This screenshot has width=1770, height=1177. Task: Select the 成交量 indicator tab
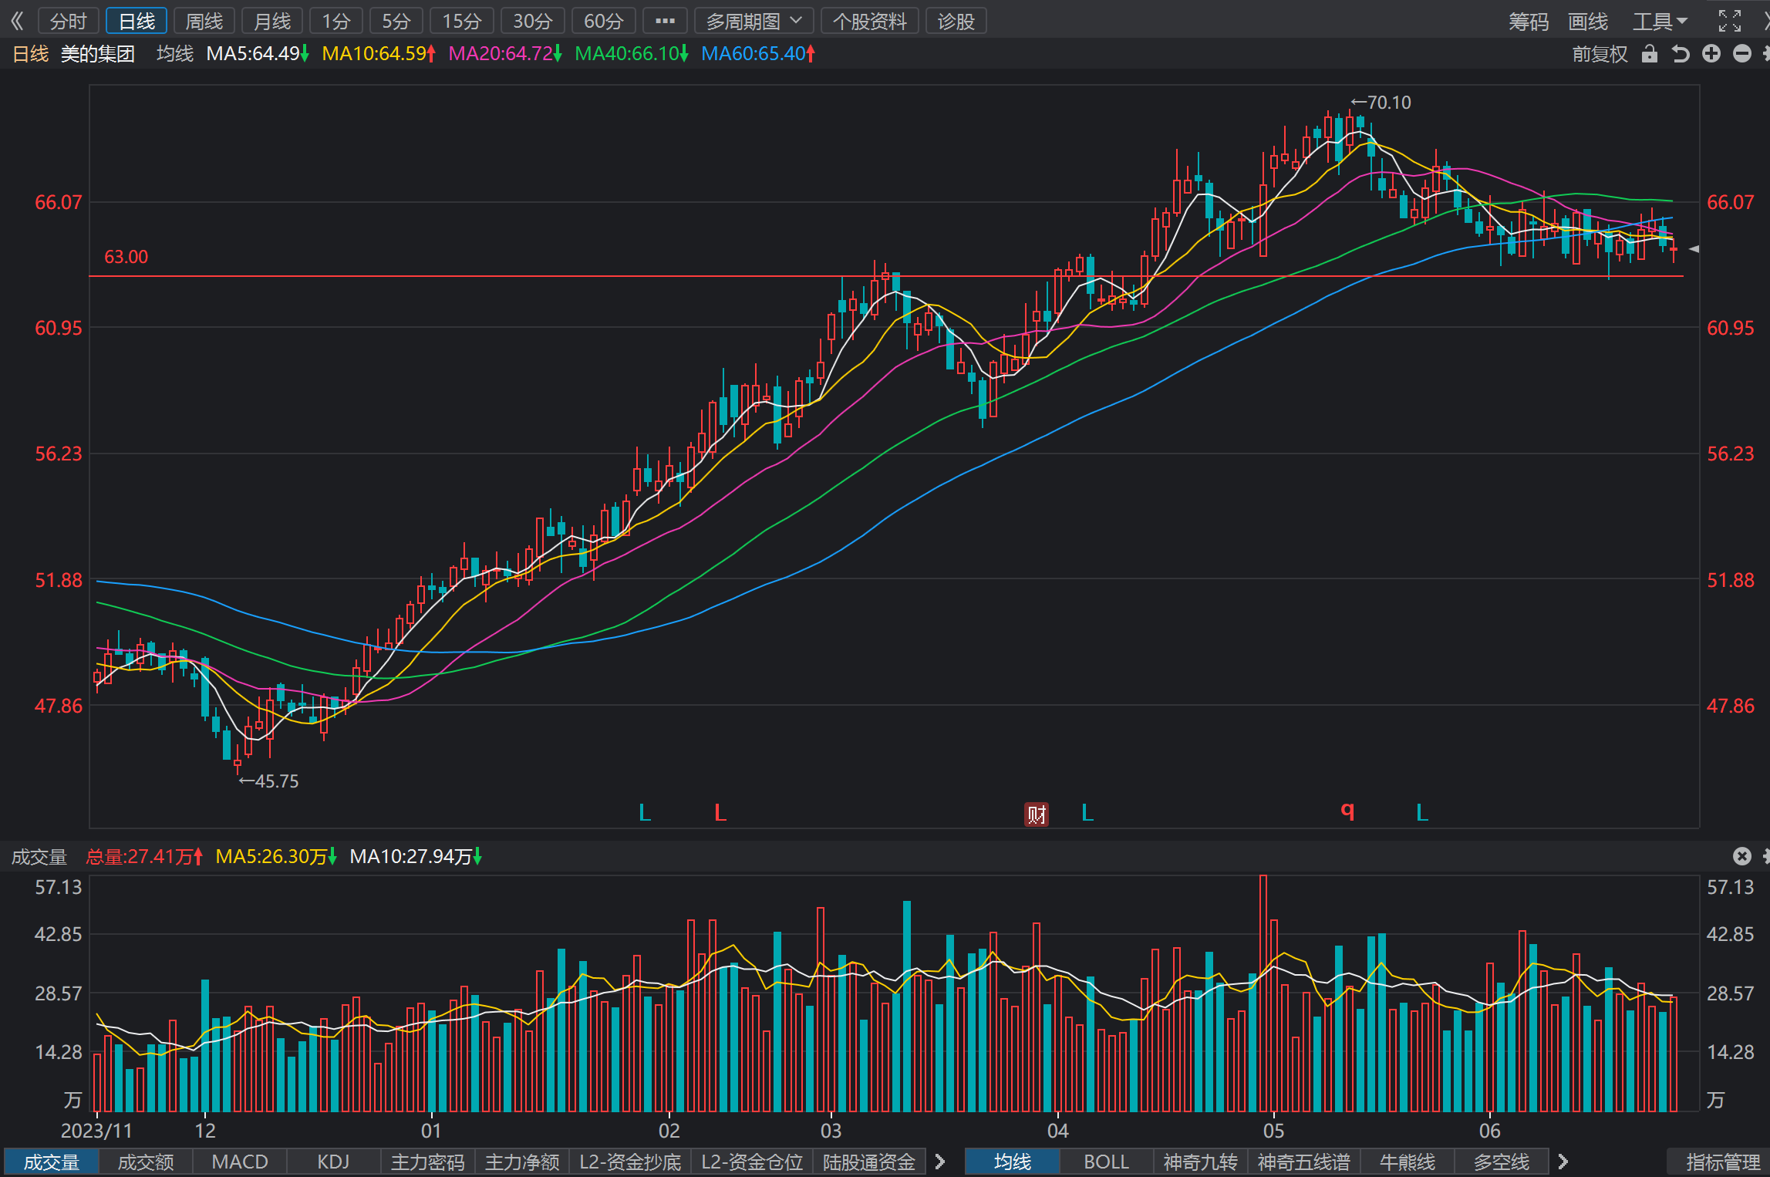coord(52,1162)
